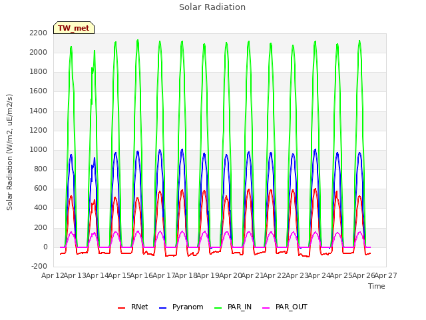Click the magenta PAR_OUT legend swatch
This screenshot has height=320, width=426.
click(266, 307)
